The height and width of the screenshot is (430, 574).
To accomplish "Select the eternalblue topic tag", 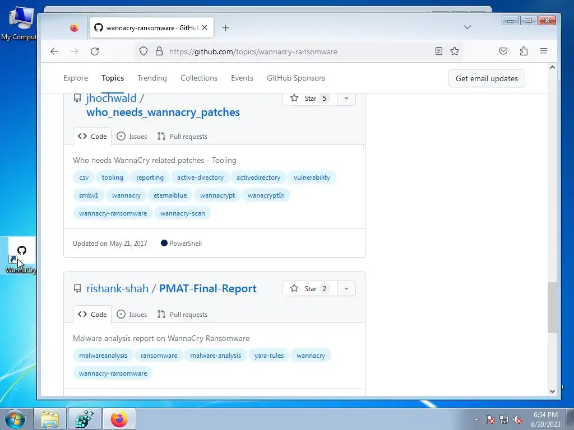I will coord(170,195).
